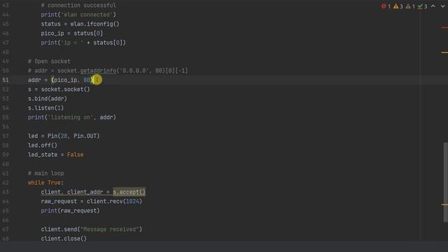
Task: Click the red error count indicator
Action: pos(386,6)
